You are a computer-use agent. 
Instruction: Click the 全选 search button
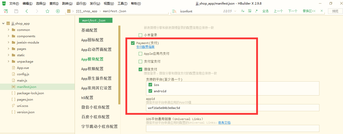(x=265, y=11)
